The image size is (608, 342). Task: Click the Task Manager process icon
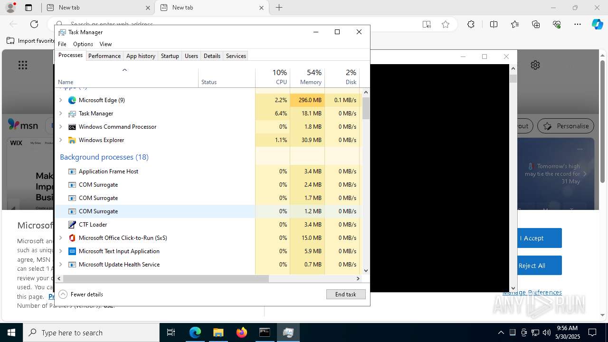[72, 114]
